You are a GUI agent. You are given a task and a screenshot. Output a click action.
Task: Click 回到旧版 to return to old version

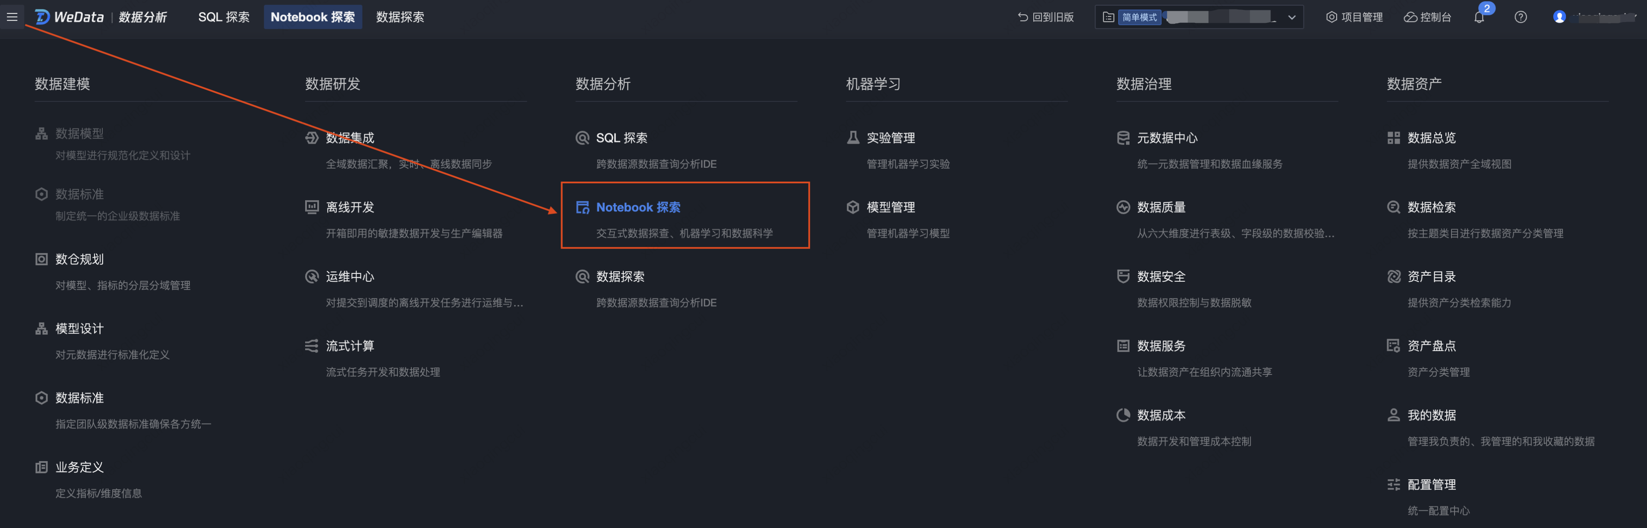[x=1046, y=17]
